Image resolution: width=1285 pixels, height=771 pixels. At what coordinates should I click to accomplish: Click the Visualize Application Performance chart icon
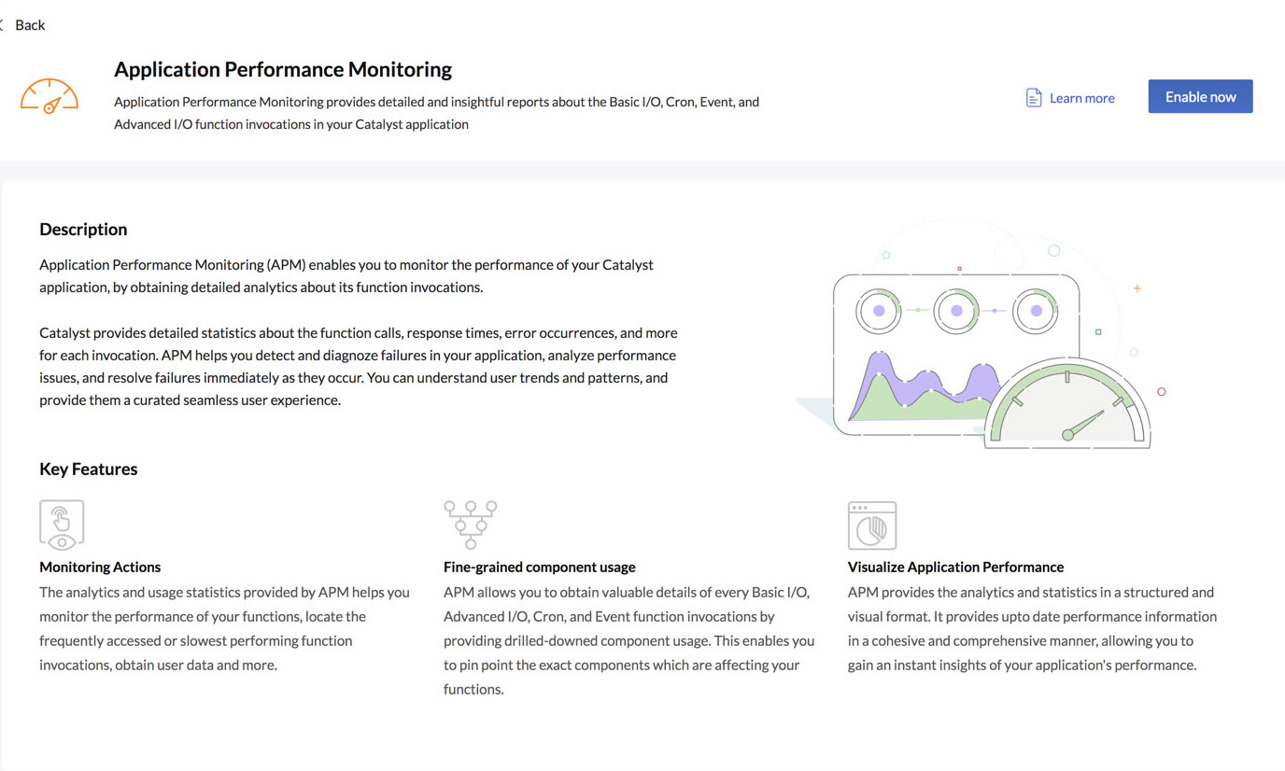[871, 525]
